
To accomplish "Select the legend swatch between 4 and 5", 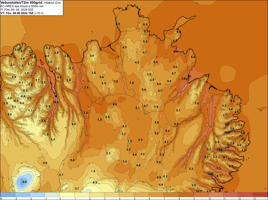I will [x=126, y=195].
